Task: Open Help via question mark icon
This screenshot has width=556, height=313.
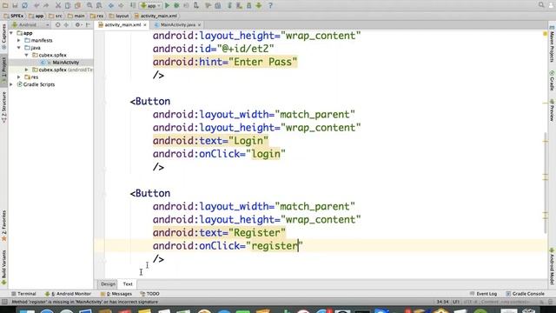Action: (x=270, y=5)
